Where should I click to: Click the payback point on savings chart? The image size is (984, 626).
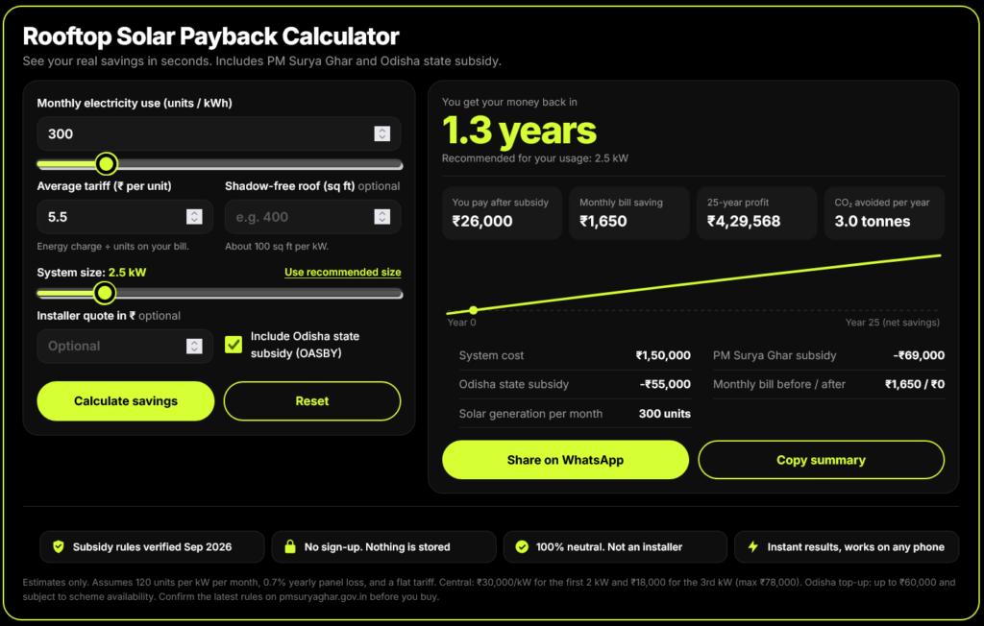474,310
